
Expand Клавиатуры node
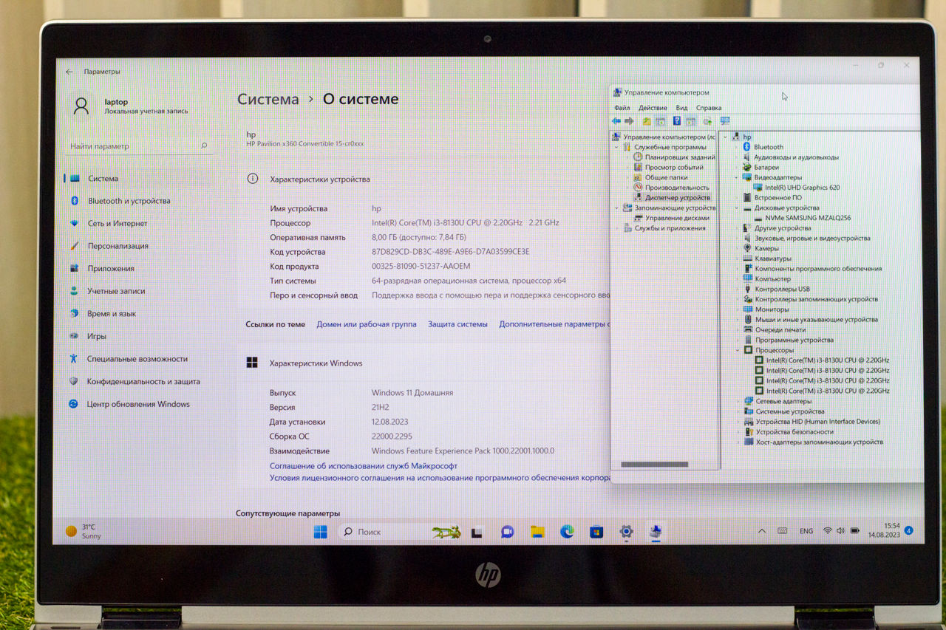737,258
